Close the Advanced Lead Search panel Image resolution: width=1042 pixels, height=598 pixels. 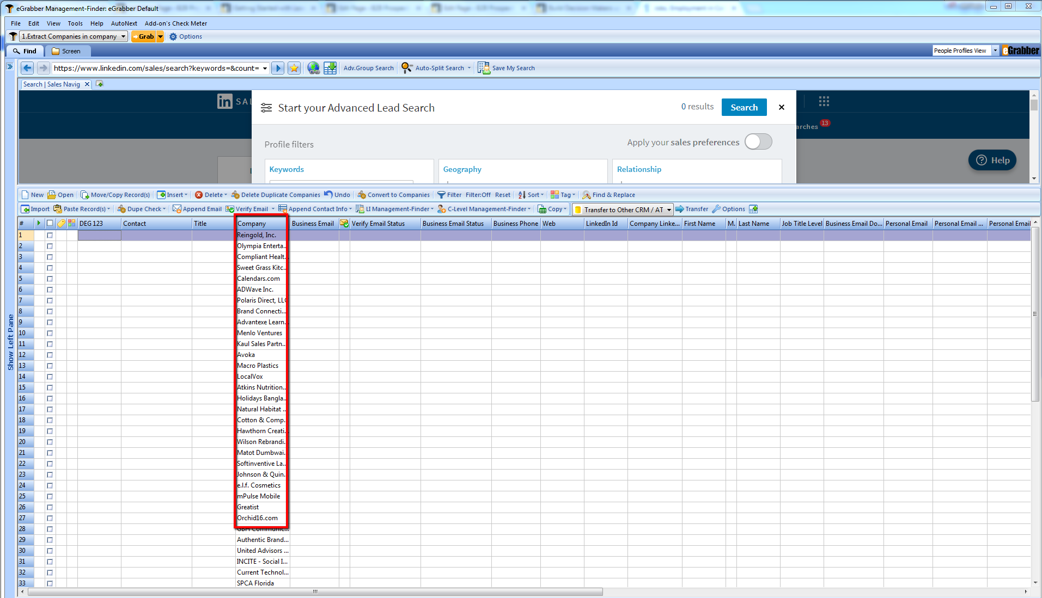point(782,107)
